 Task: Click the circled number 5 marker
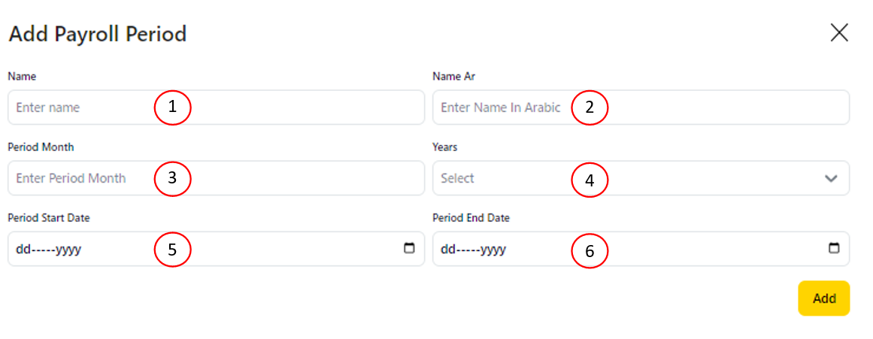coord(172,250)
